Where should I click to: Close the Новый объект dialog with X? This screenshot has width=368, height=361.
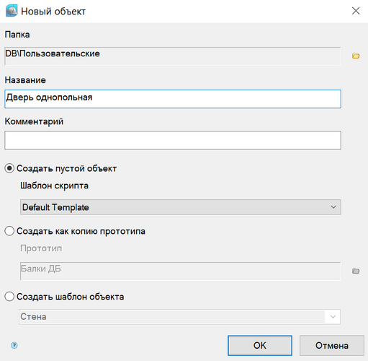(x=356, y=11)
